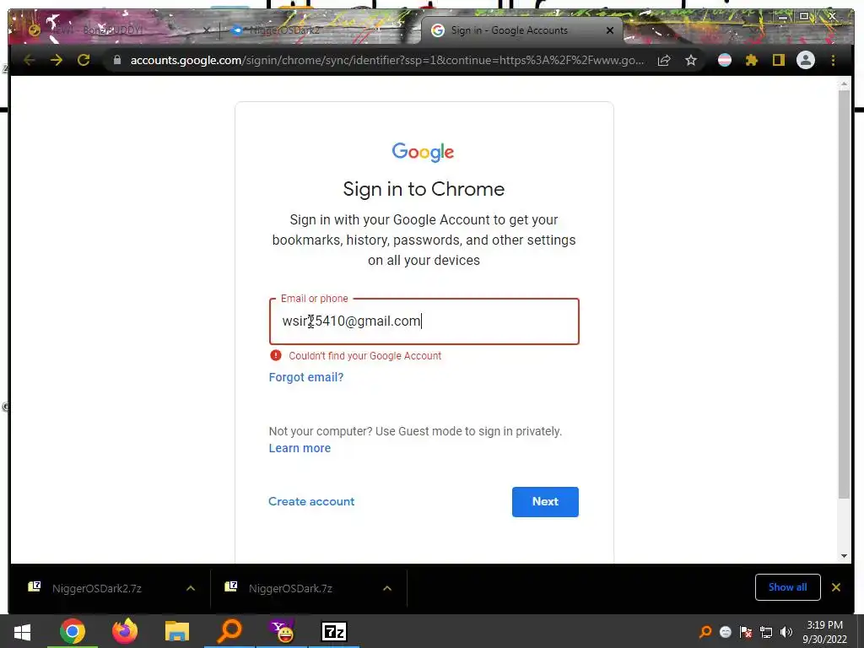The image size is (864, 648).
Task: Toggle the Chrome side panel icon
Action: (778, 60)
